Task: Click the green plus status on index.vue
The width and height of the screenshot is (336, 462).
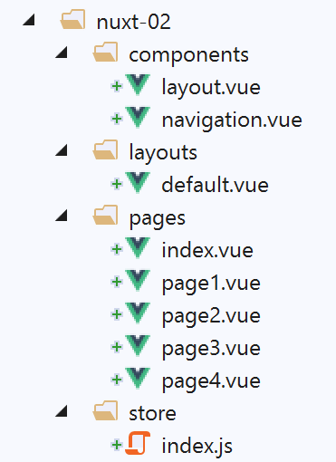Action: (117, 249)
